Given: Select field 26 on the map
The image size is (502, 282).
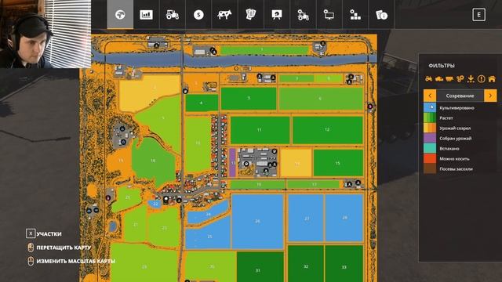Looking at the screenshot, I should (257, 221).
